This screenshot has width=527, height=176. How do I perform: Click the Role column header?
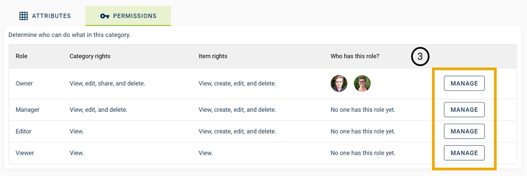[x=22, y=56]
